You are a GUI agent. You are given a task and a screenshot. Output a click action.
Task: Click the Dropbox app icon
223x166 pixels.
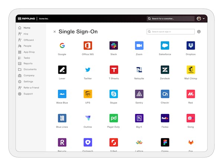(191, 45)
